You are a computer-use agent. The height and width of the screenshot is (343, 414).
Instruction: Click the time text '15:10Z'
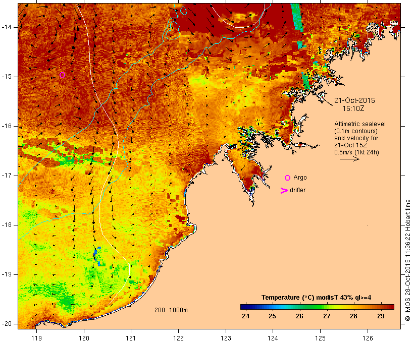353,108
